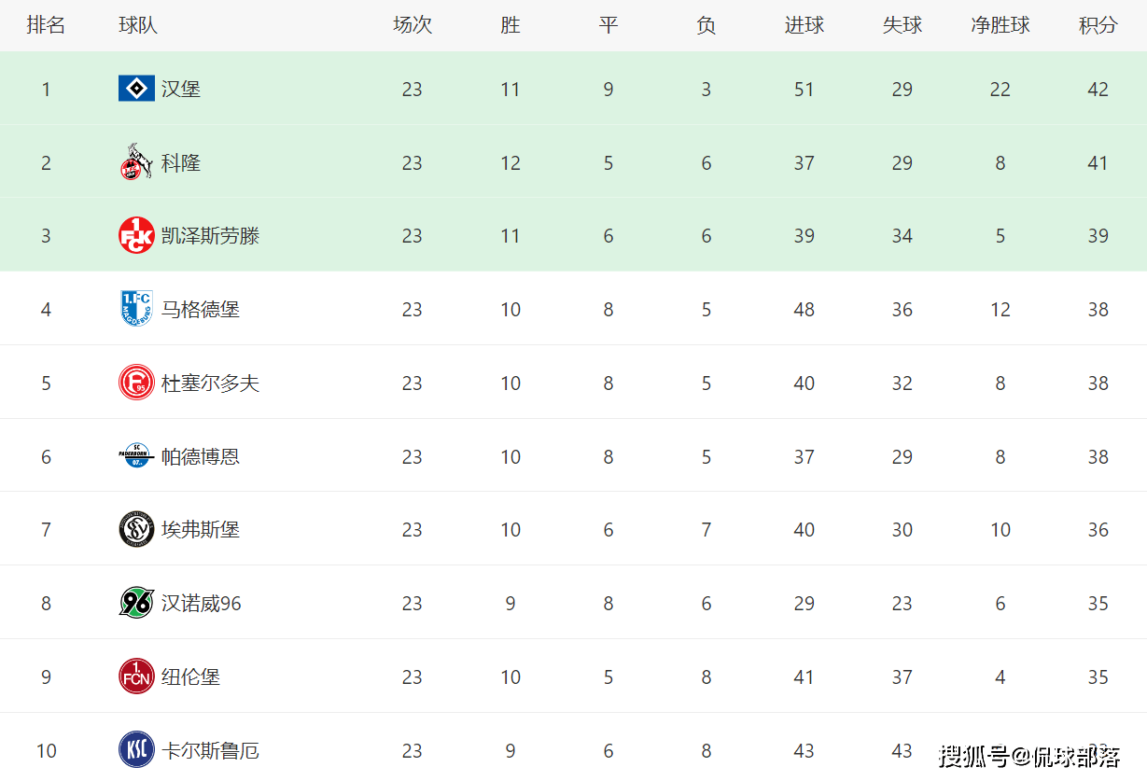Click the Magdeburg (马格德堡) club crest

[136, 309]
